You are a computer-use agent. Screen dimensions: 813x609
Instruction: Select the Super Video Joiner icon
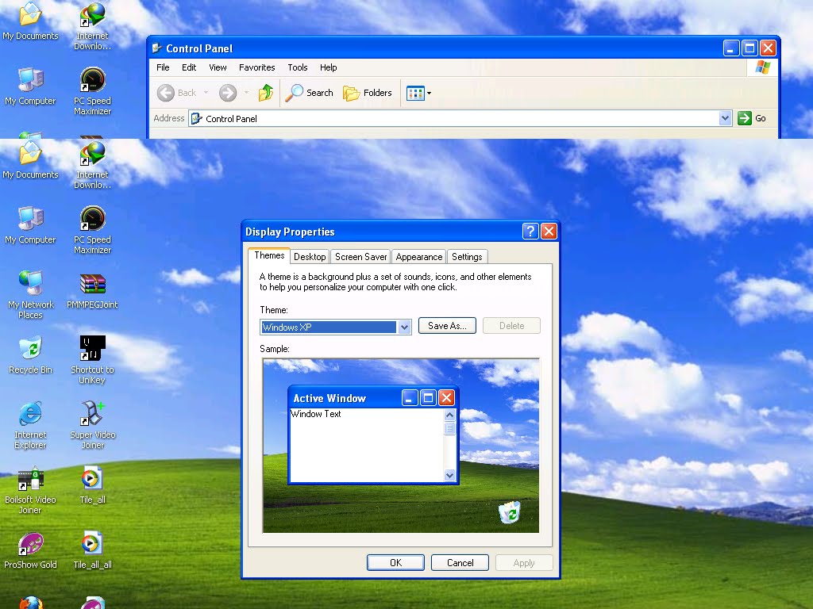pyautogui.click(x=92, y=425)
